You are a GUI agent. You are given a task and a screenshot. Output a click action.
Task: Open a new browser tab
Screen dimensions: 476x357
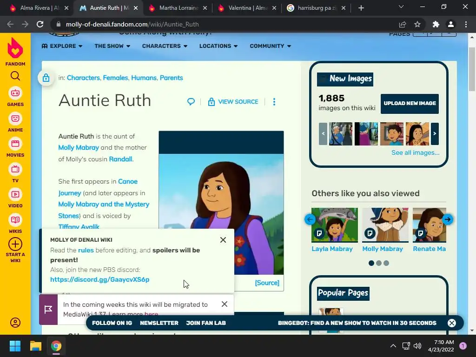(x=361, y=8)
